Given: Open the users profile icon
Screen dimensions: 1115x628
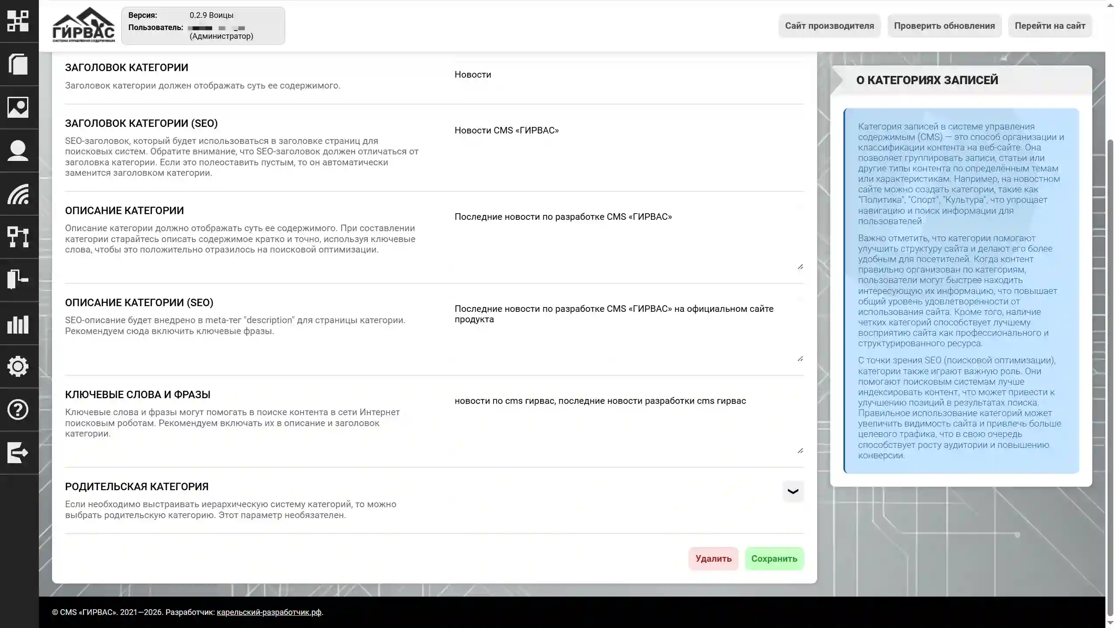Looking at the screenshot, I should [x=18, y=150].
